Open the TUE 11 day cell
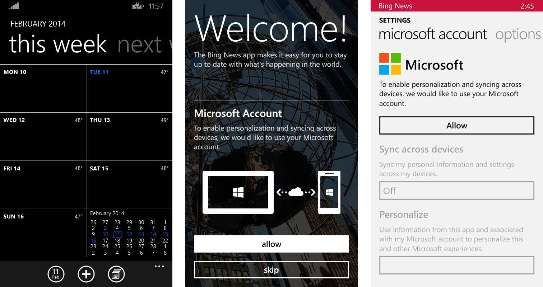The width and height of the screenshot is (543, 287). pyautogui.click(x=129, y=89)
